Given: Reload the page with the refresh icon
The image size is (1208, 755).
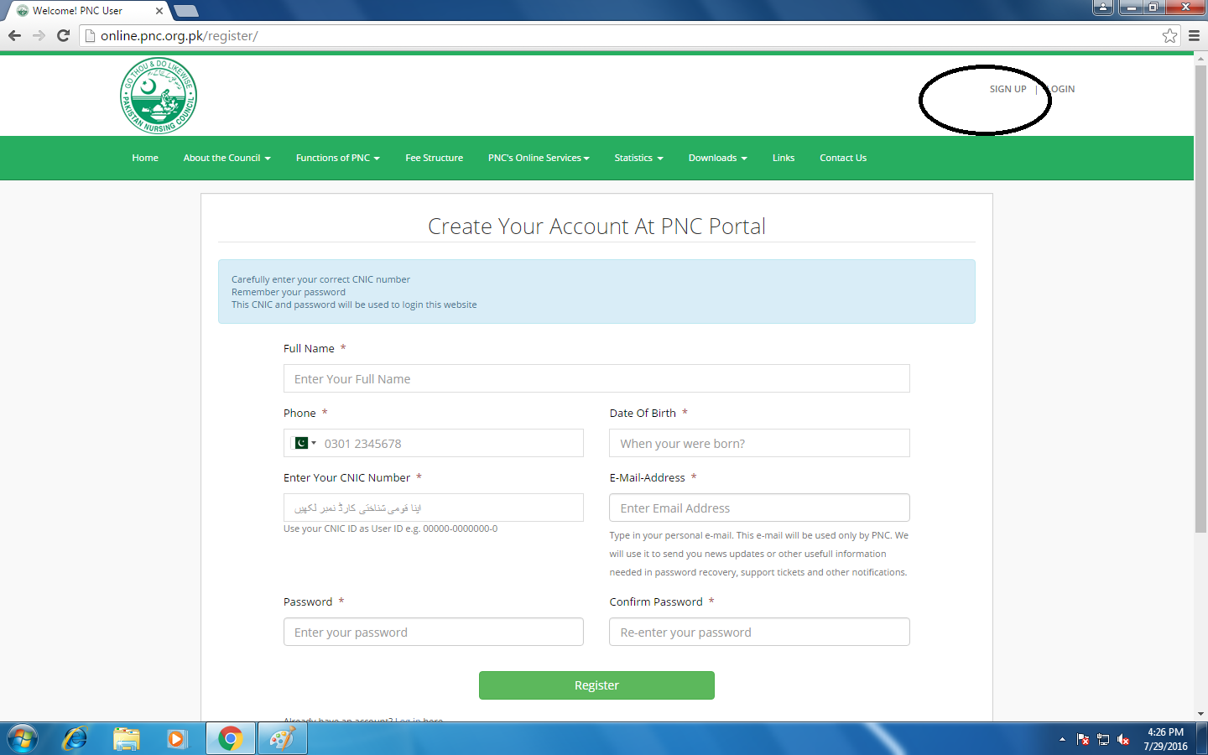Looking at the screenshot, I should point(63,35).
